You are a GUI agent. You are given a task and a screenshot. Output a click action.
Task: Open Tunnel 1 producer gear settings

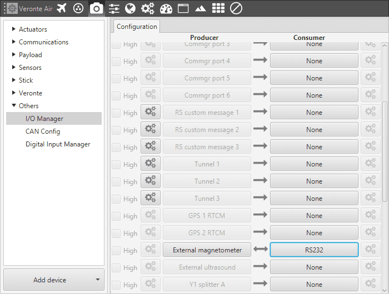[x=151, y=164]
